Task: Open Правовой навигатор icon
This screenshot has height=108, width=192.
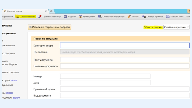Action: (40, 17)
